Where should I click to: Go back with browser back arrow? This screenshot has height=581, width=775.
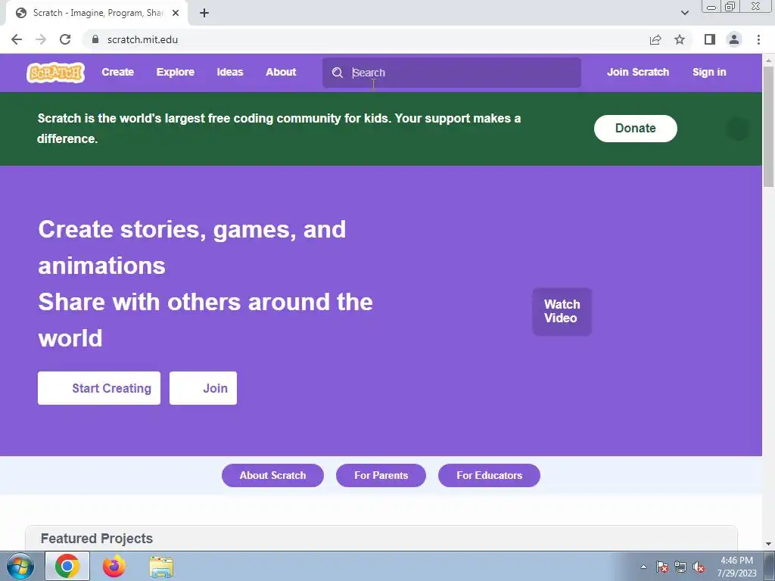point(17,39)
